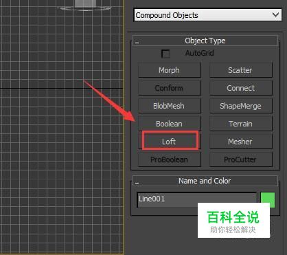The height and width of the screenshot is (255, 287).
Task: Open the Compound Objects category dropdown
Action: [x=207, y=15]
